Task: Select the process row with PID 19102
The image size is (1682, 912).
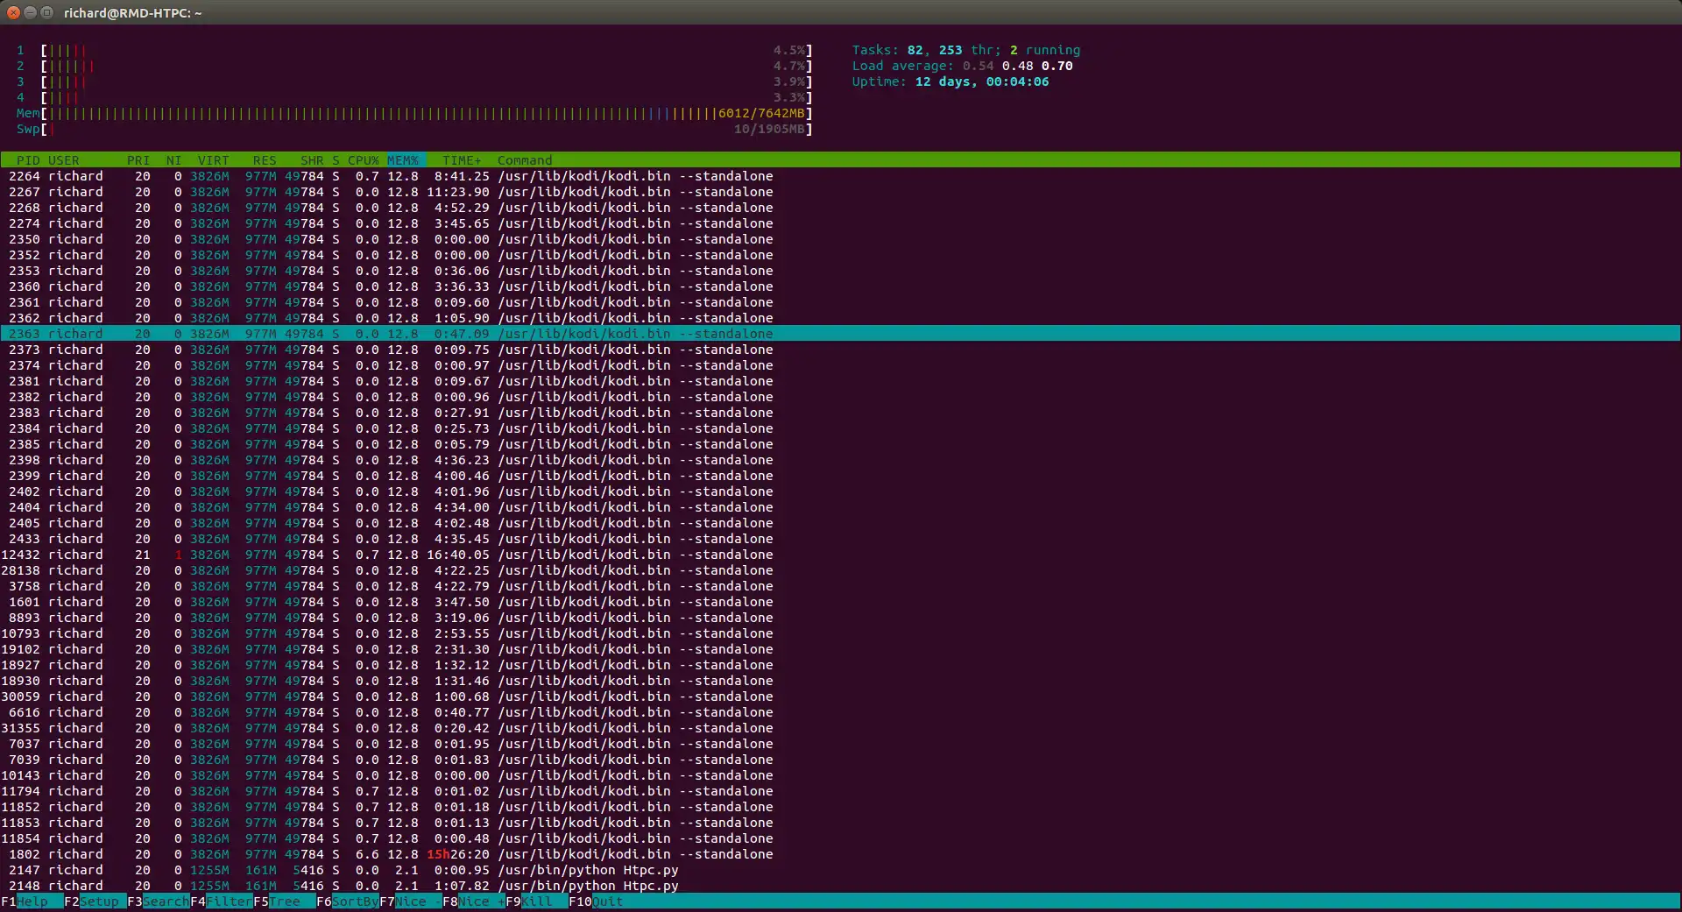Action: [840, 649]
